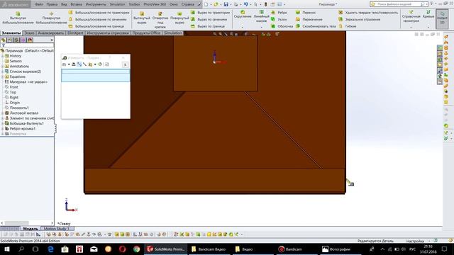Choose Бобышка/основание по сечениям
Image resolution: width=454 pixels, height=255 pixels.
pos(98,19)
